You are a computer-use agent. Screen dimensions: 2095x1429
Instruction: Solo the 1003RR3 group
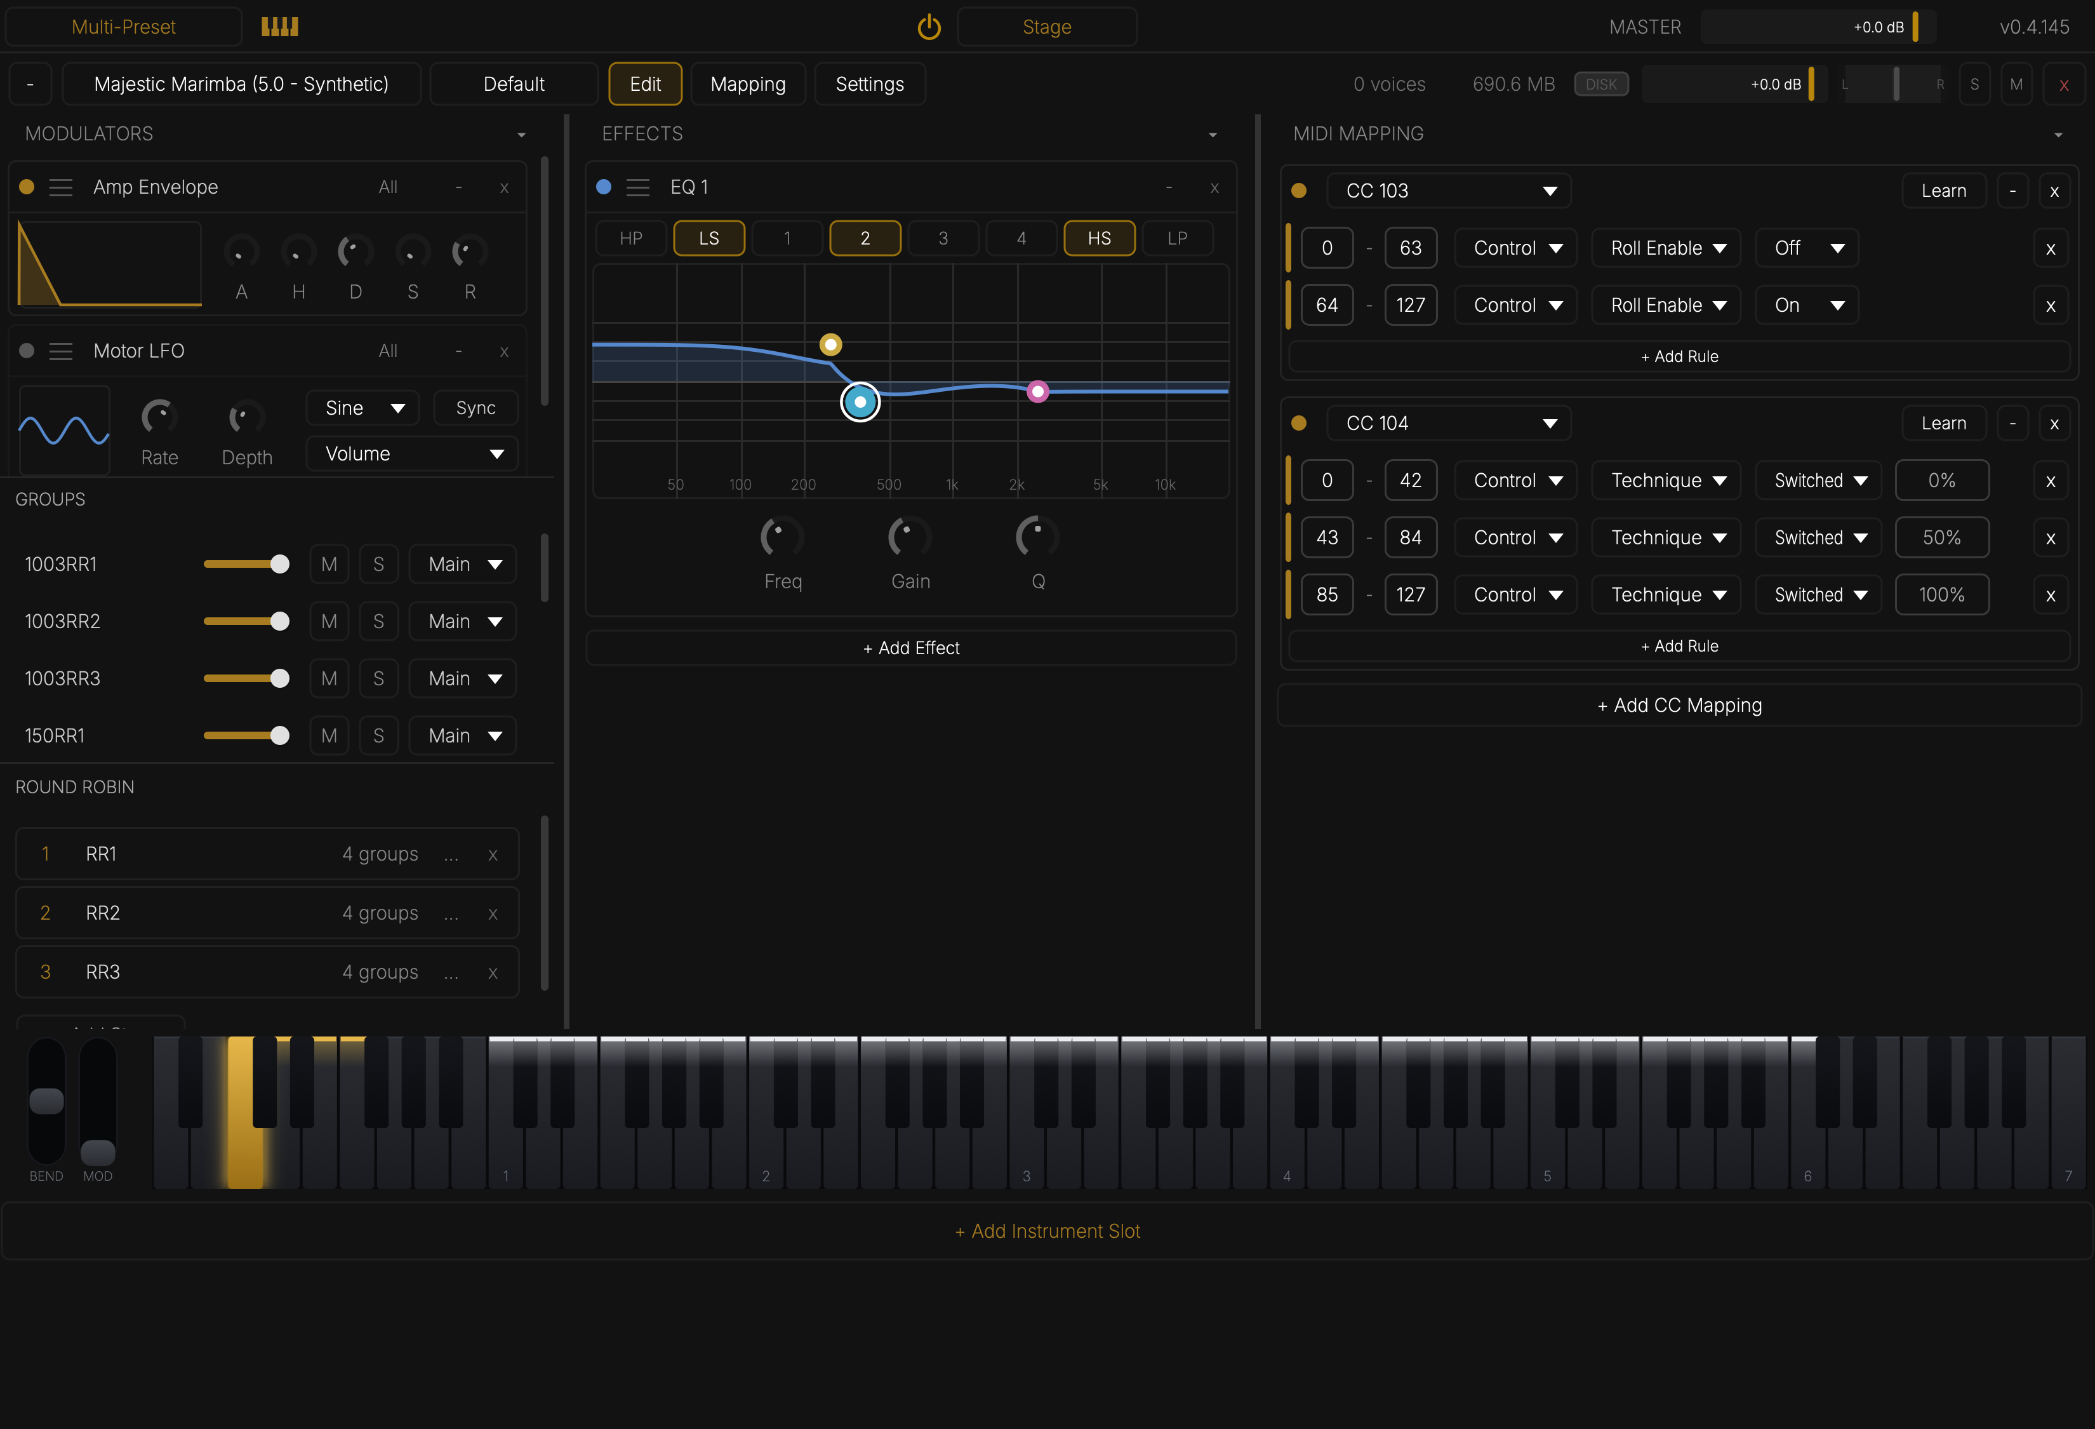pos(378,679)
